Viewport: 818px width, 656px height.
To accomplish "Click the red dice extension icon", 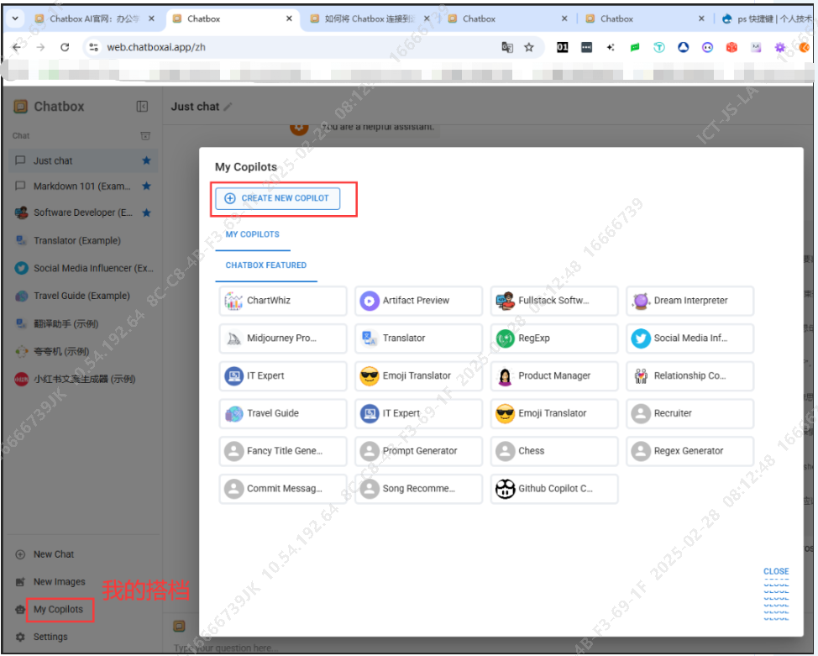I will 731,48.
